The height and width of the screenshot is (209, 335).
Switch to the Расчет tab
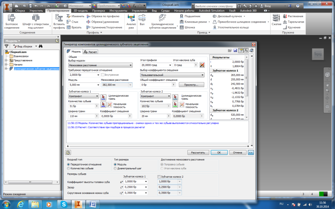coord(90,52)
